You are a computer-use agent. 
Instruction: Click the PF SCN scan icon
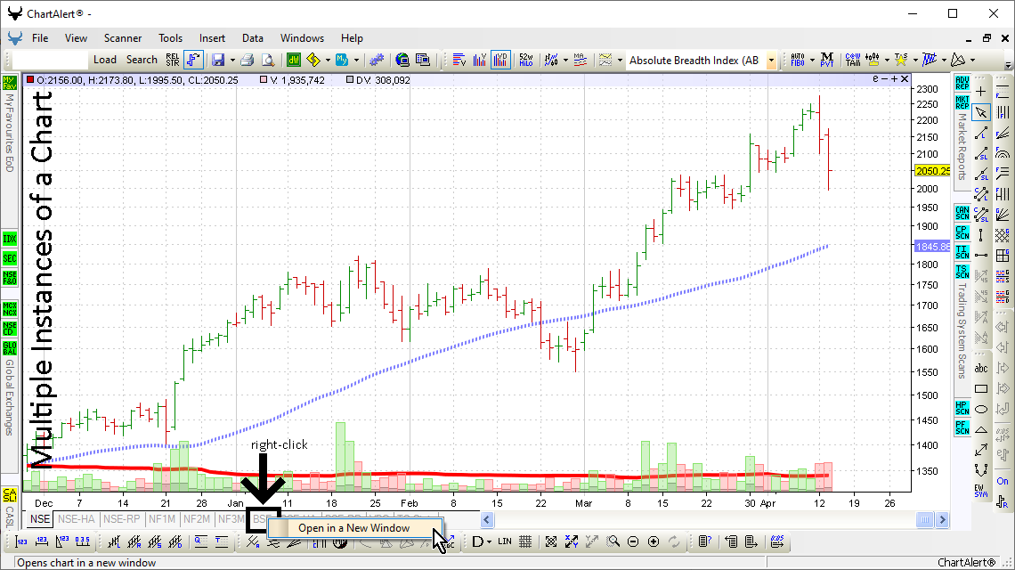pos(962,427)
